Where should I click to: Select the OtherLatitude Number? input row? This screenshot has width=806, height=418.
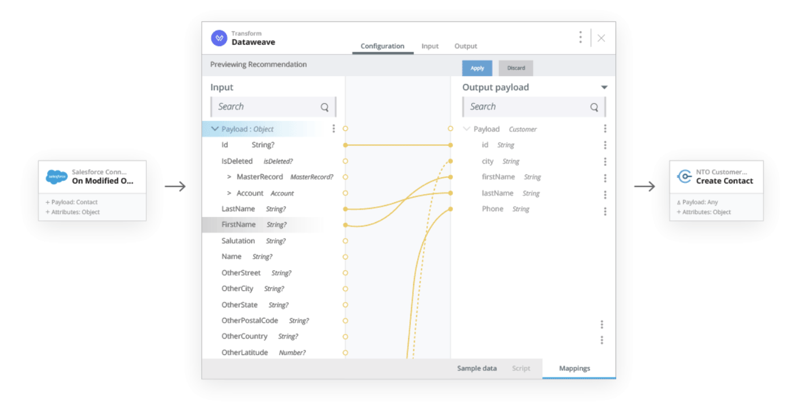tap(264, 353)
